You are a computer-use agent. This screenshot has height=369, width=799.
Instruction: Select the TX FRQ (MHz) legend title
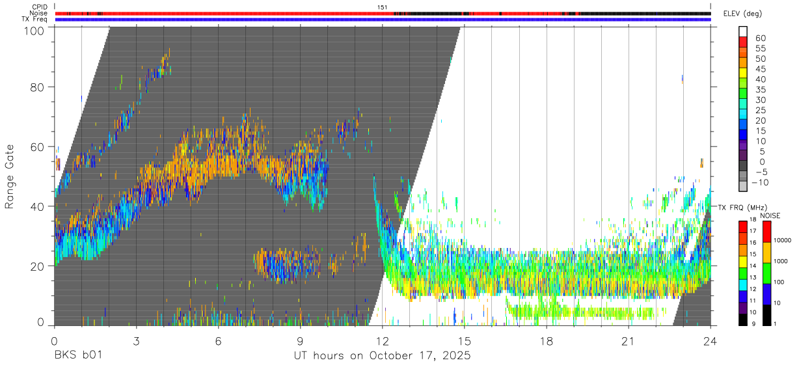tap(741, 207)
